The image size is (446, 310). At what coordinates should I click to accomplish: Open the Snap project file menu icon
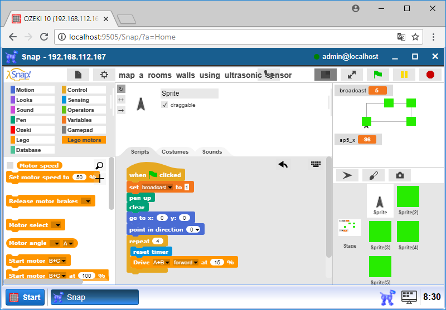click(x=78, y=75)
